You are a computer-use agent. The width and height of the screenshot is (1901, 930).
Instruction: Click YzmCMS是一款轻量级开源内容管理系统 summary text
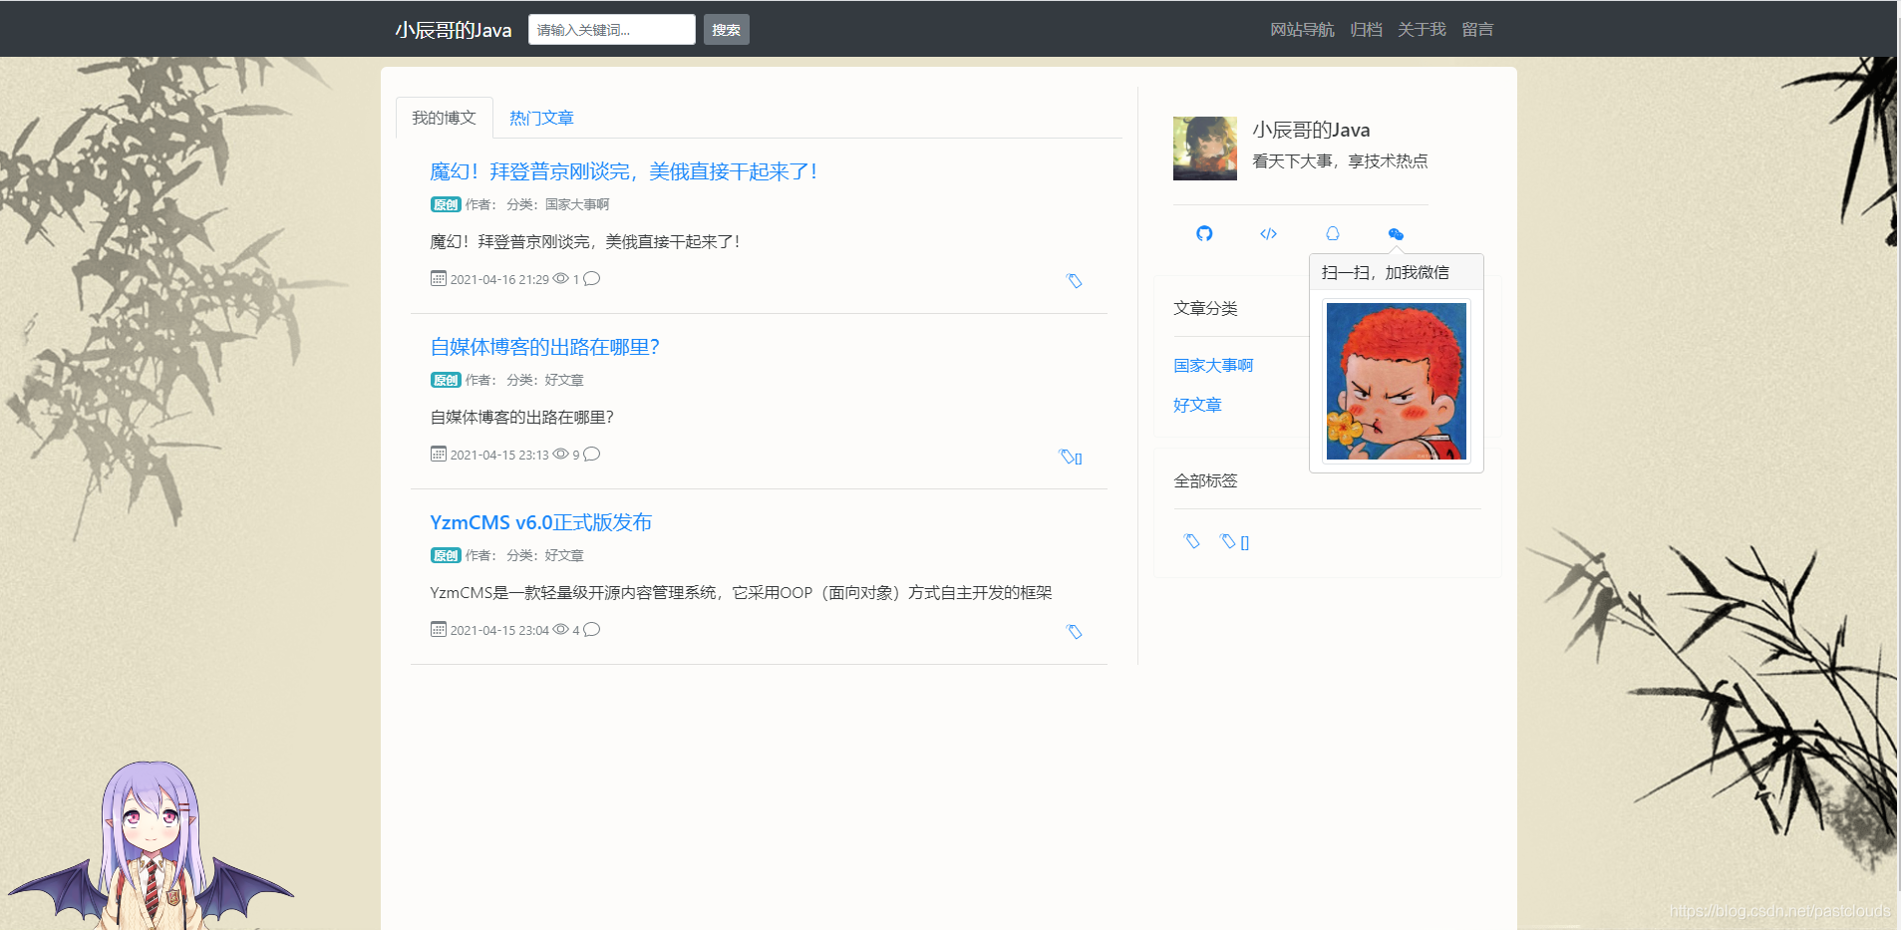pos(741,593)
